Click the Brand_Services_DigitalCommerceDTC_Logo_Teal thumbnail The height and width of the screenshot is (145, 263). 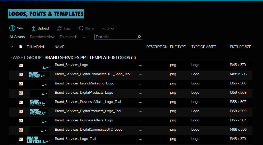pos(39,75)
